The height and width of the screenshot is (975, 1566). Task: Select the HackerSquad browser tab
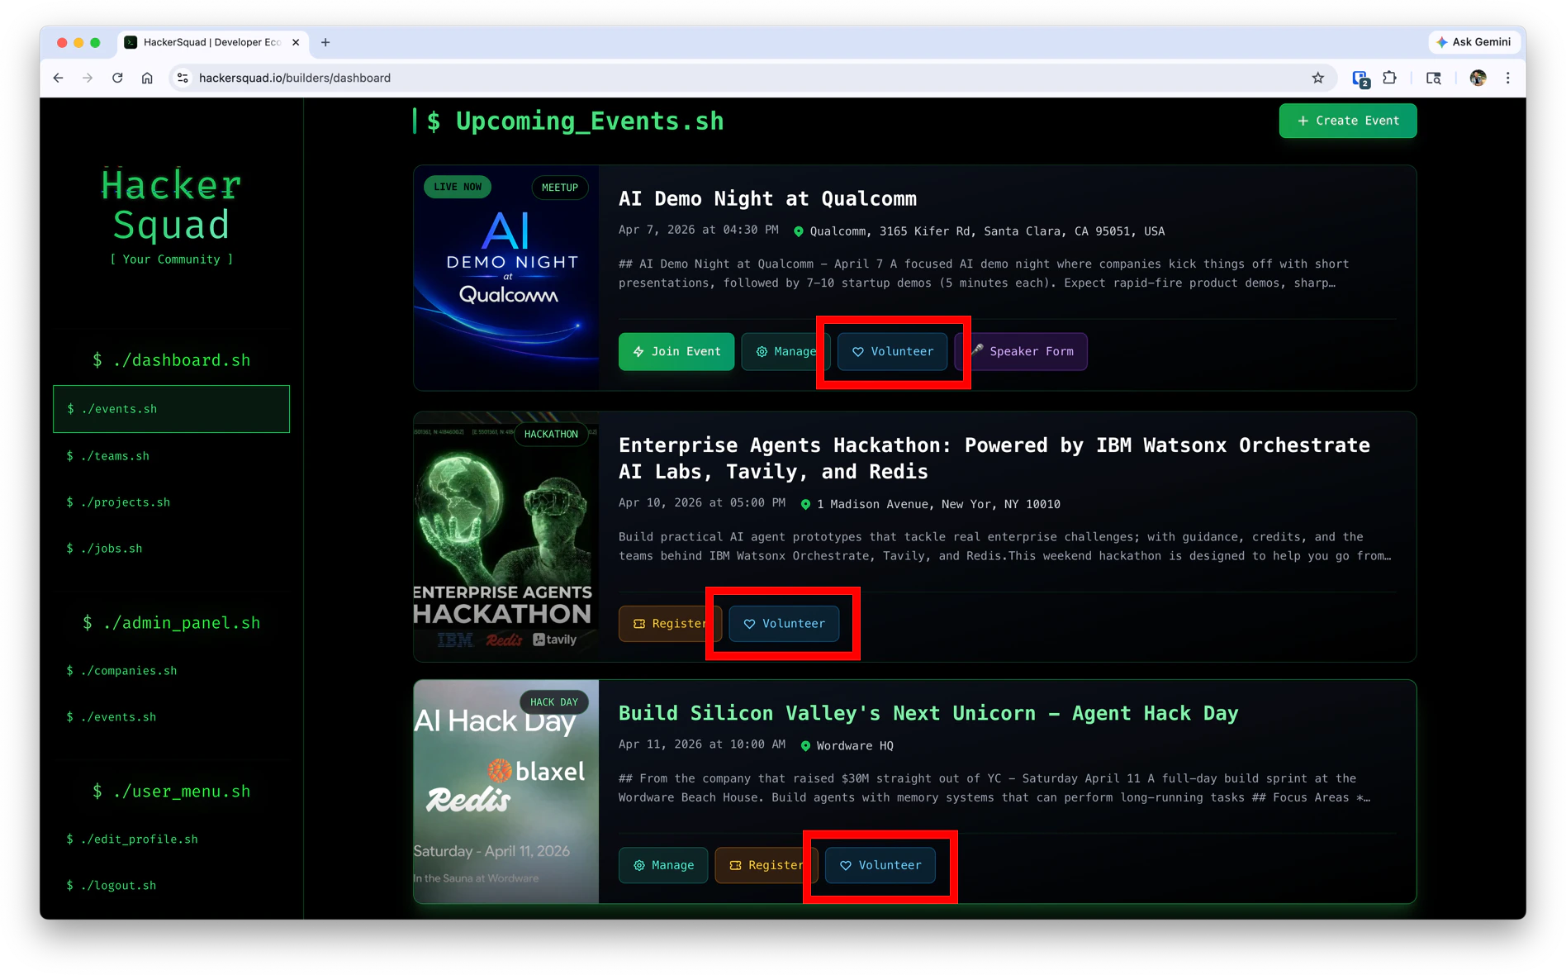pyautogui.click(x=213, y=42)
